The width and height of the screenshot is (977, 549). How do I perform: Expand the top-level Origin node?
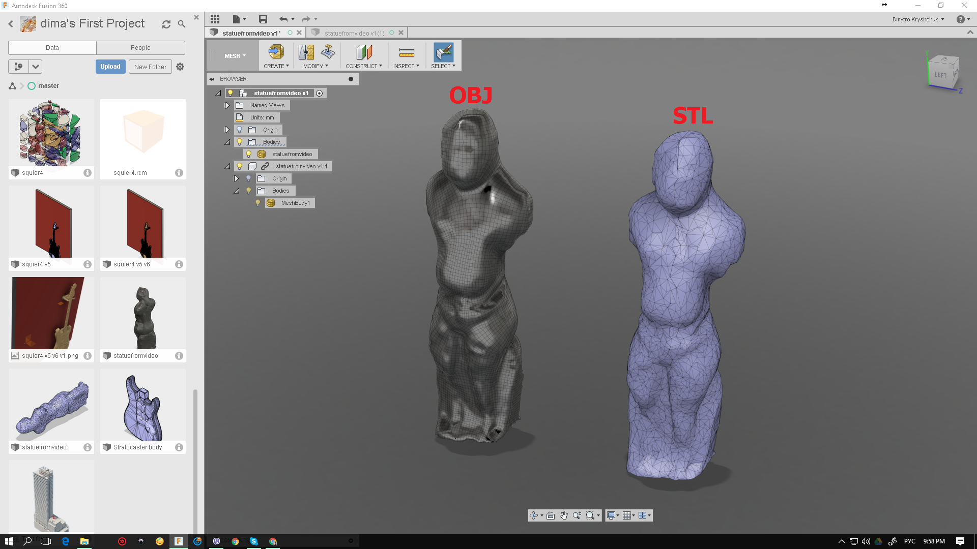227,130
